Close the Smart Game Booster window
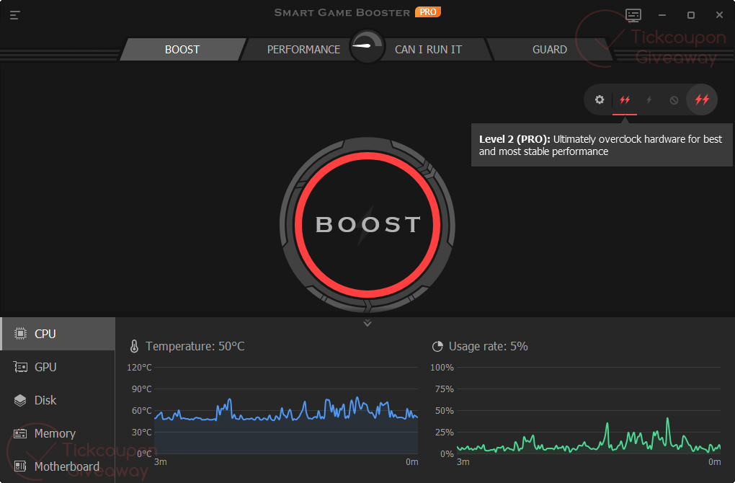 pos(720,15)
